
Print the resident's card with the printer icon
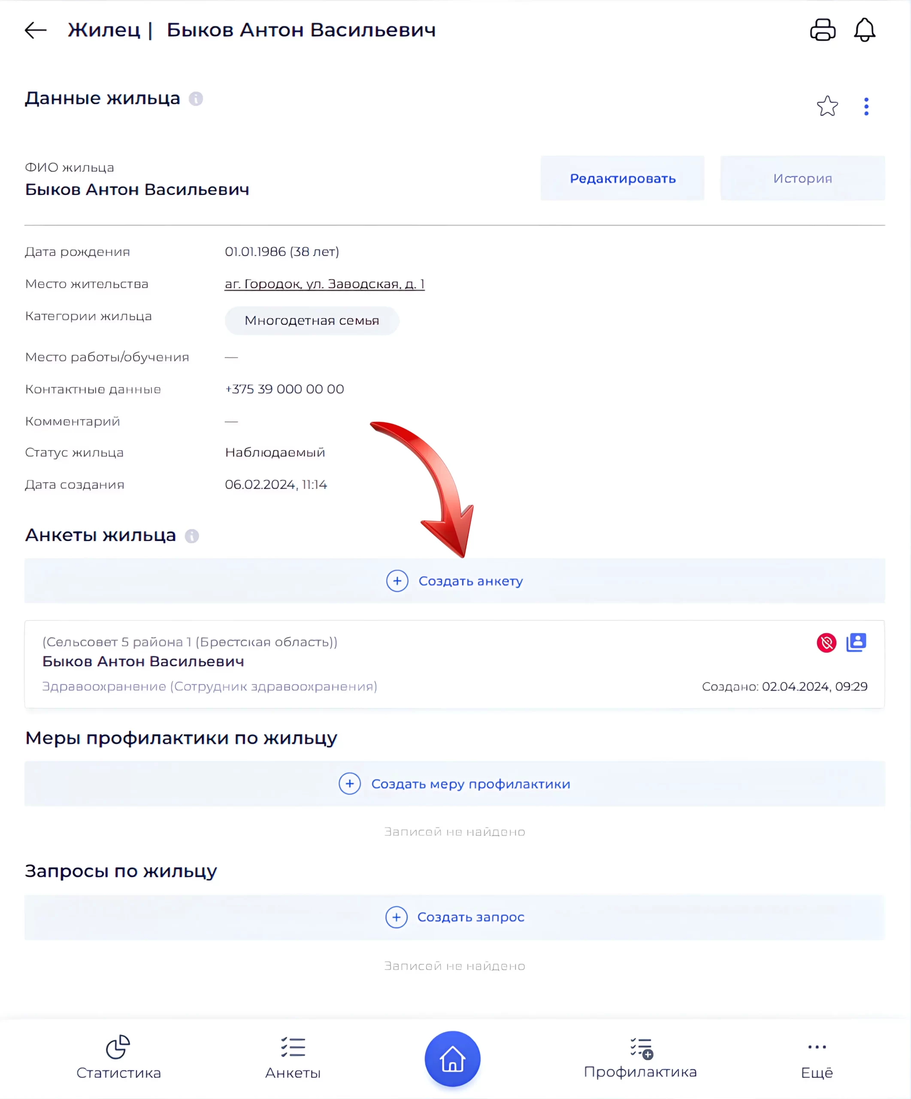(822, 29)
